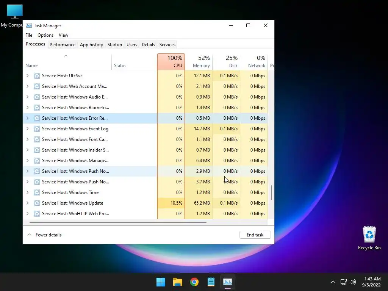Image resolution: width=388 pixels, height=291 pixels.
Task: Sort processes by Name column header
Action: click(67, 62)
